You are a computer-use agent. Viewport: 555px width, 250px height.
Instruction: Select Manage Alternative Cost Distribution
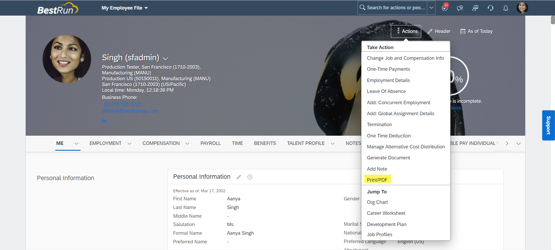(406, 147)
